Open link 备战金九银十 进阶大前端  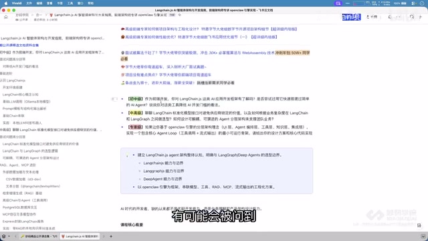tap(160, 83)
